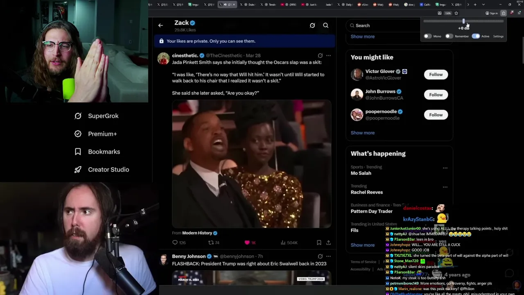Screen dimensions: 524x295
Task: Bookmark the cinesthetic Oscars slap post
Action: tap(319, 243)
